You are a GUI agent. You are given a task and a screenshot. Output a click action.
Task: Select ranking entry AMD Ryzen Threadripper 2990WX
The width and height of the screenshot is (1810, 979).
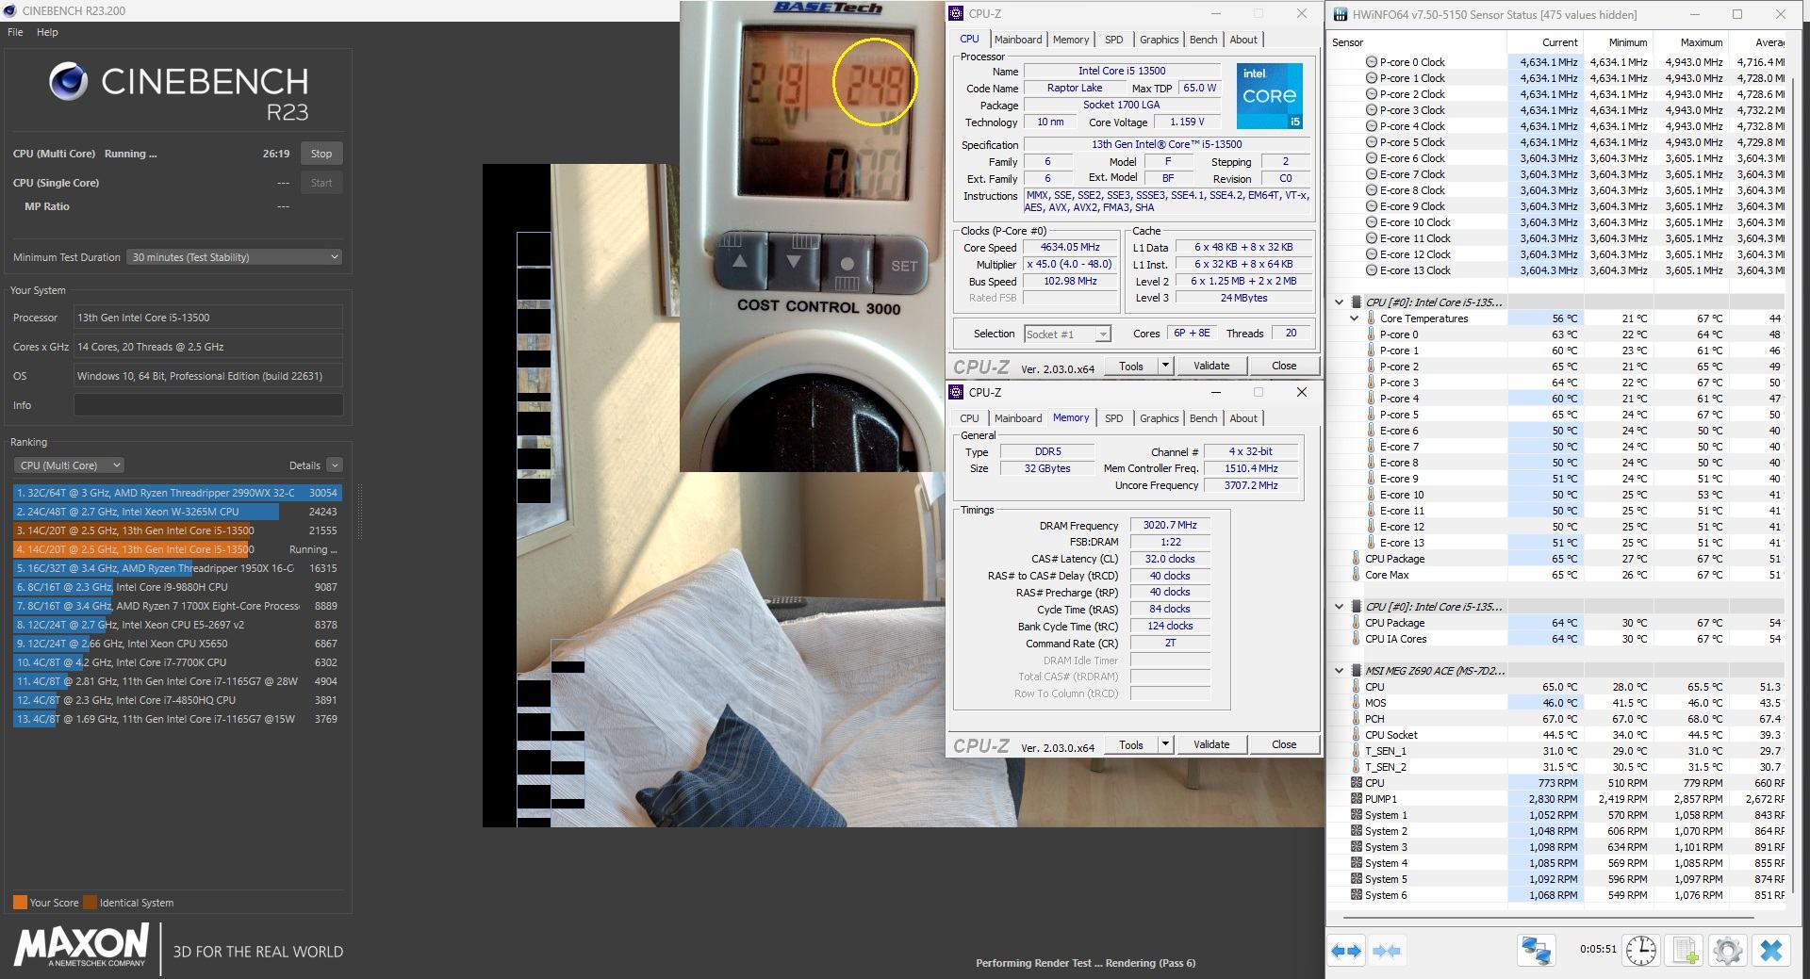[x=177, y=493]
